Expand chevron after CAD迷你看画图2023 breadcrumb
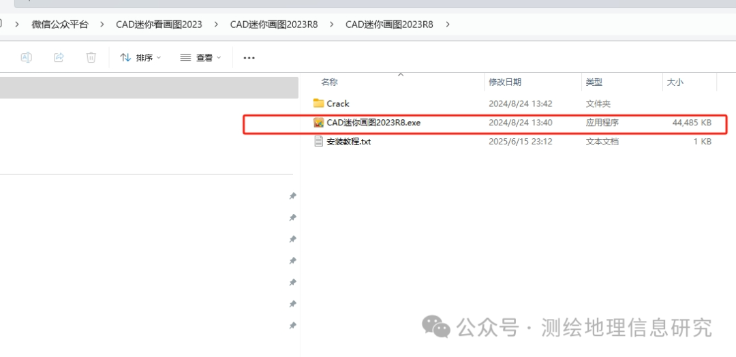This screenshot has height=357, width=736. [216, 25]
